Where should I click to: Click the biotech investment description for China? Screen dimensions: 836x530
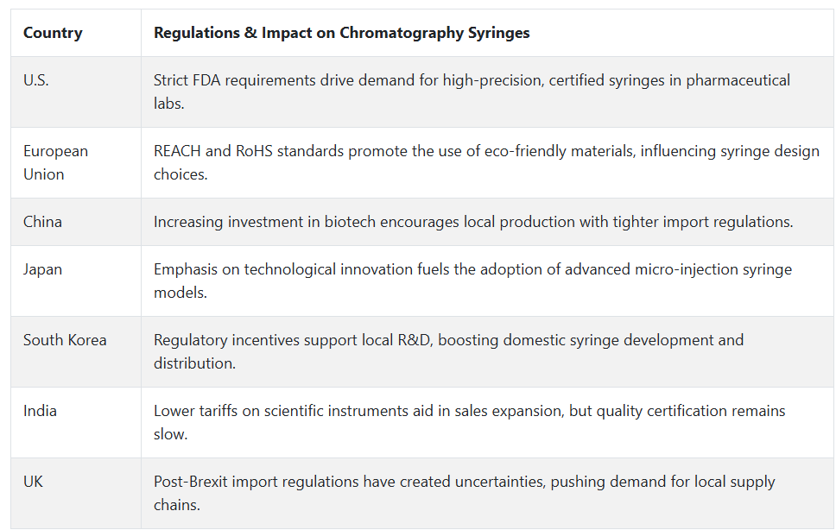pos(473,222)
